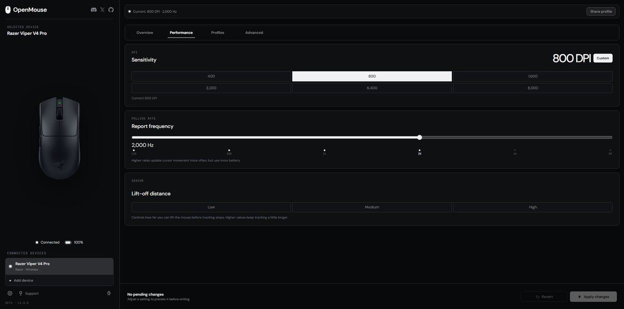The image size is (624, 309).
Task: Select Razer Viper V4 Pro in connected devices
Action: point(59,266)
